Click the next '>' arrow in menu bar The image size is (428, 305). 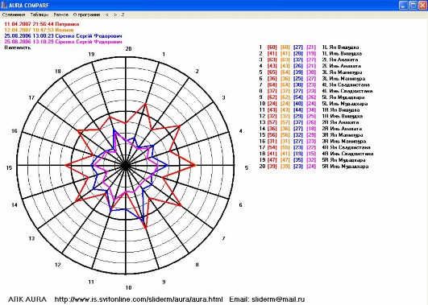tap(115, 14)
